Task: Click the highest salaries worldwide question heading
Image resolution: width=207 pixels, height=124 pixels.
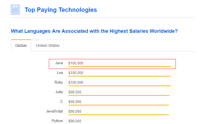Action: 94,31
